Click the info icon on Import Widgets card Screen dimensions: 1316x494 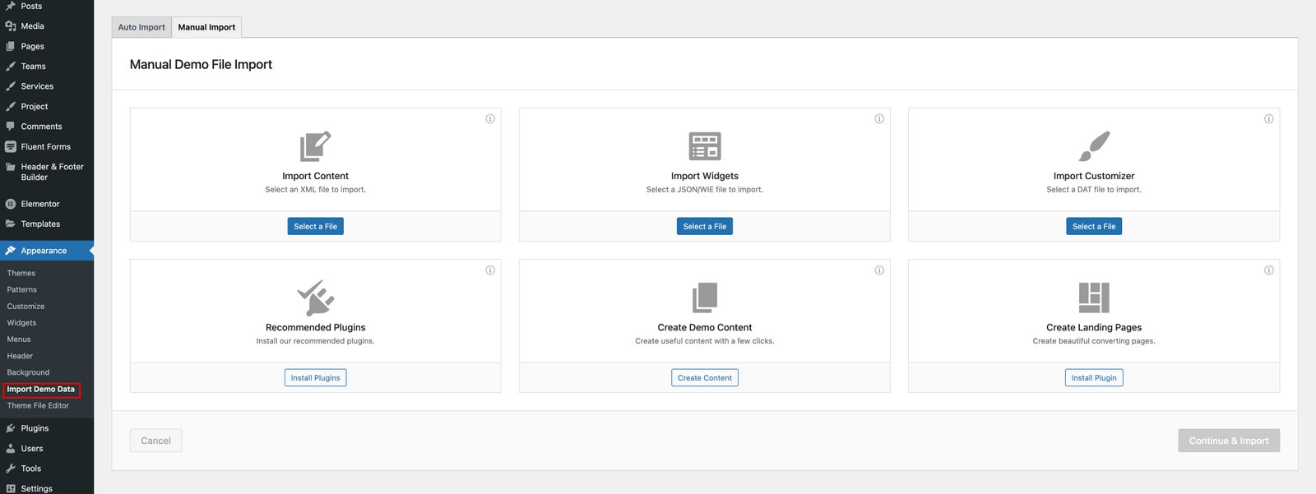pos(879,118)
